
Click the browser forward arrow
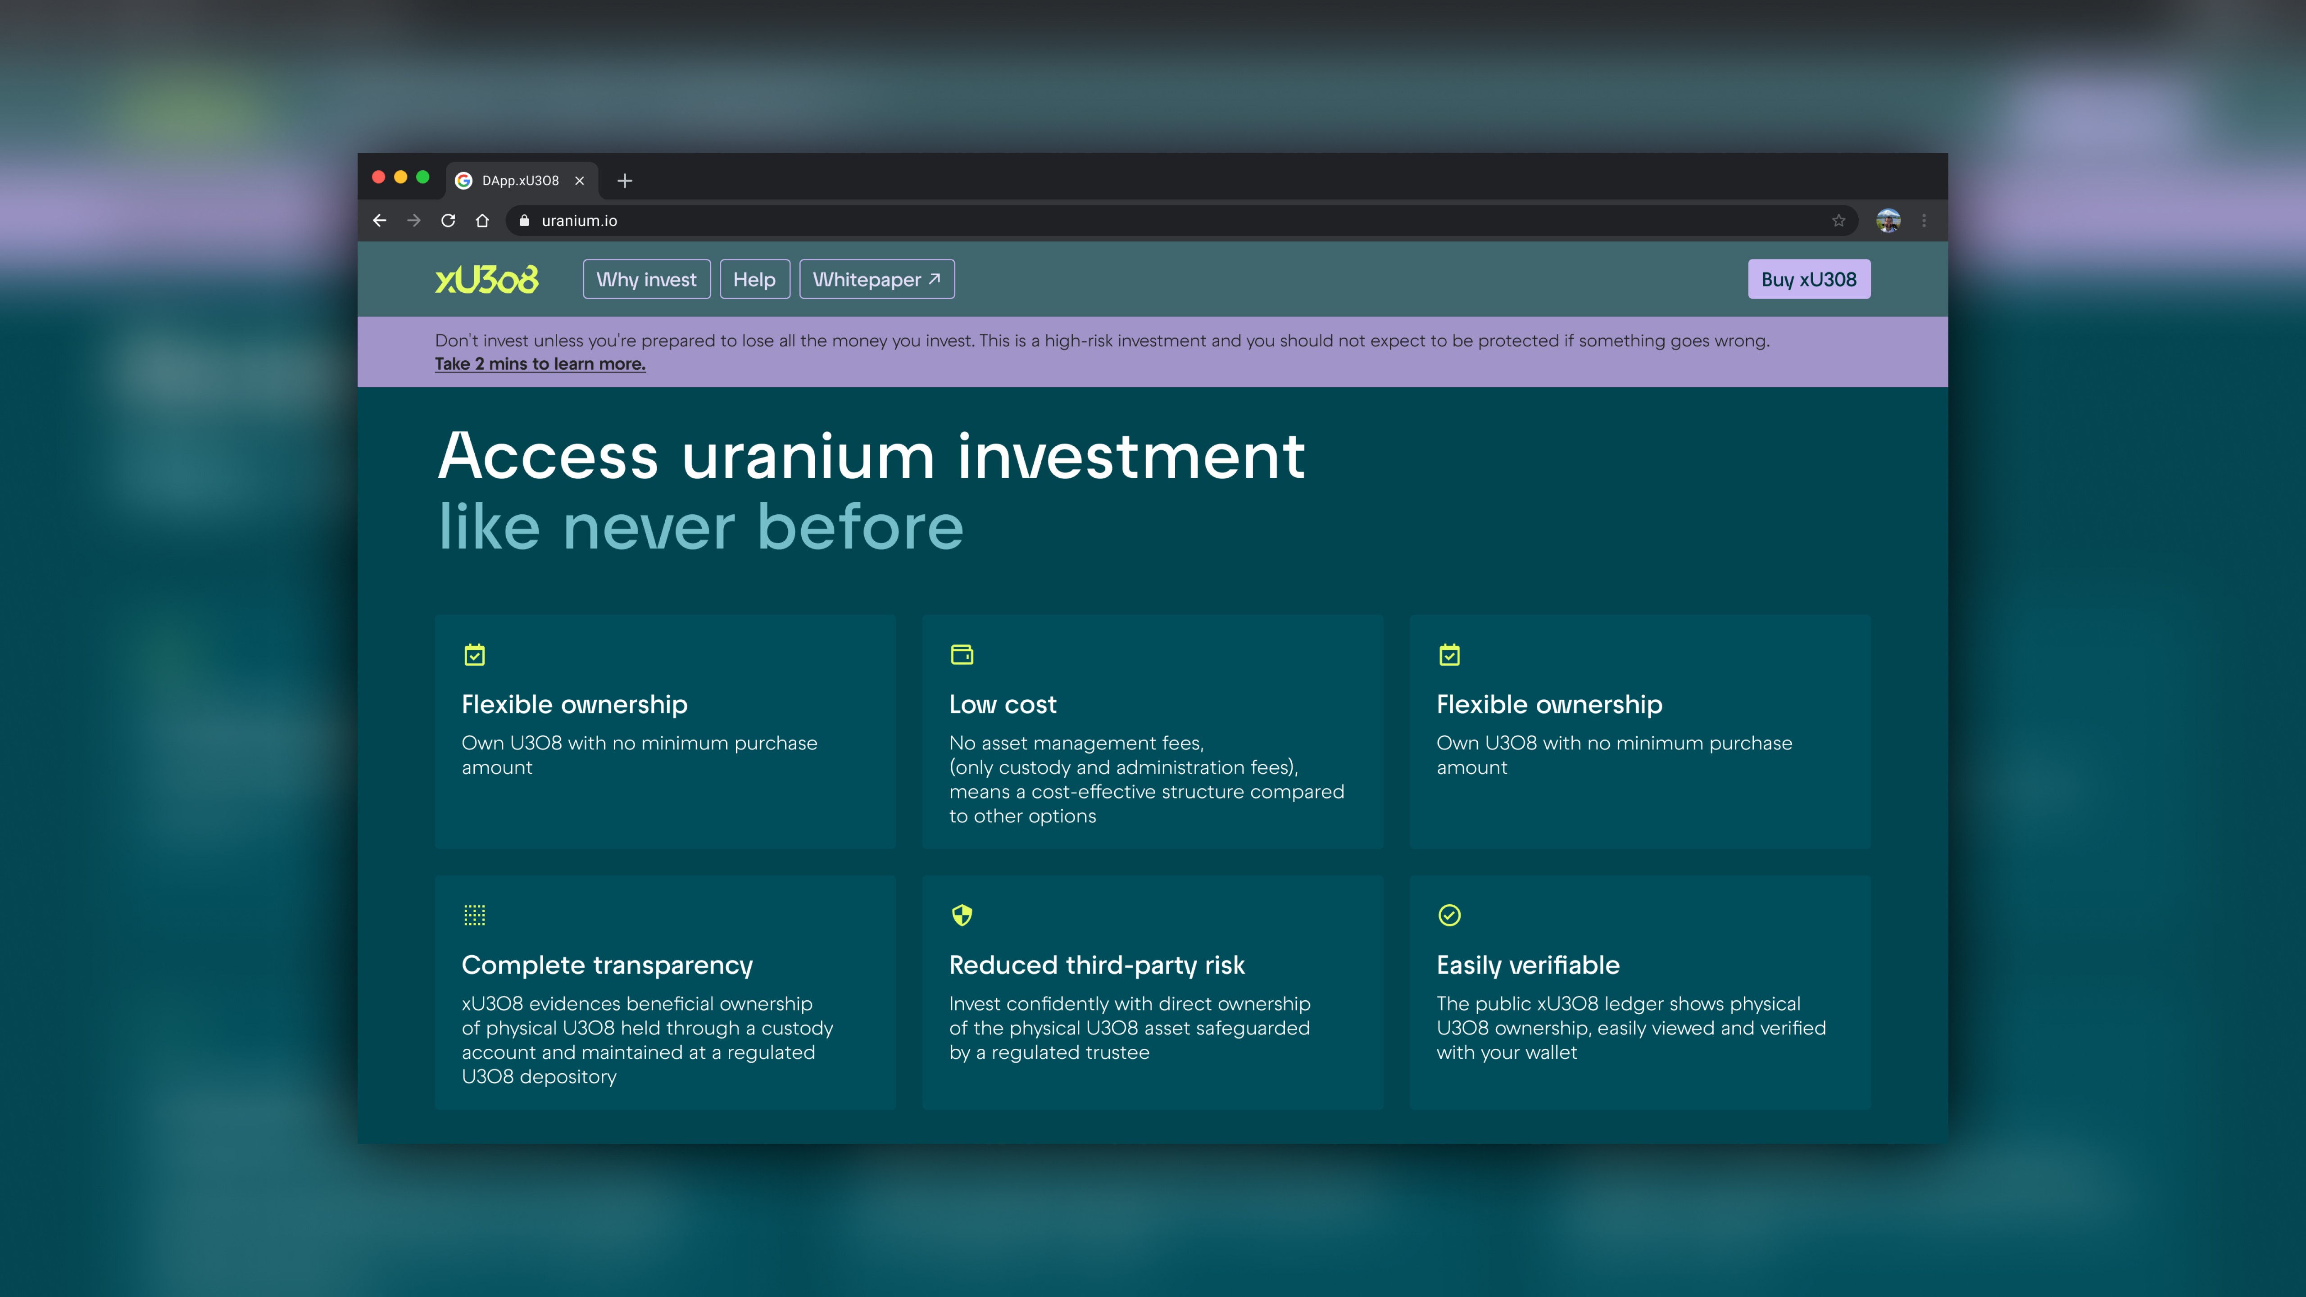click(x=413, y=220)
